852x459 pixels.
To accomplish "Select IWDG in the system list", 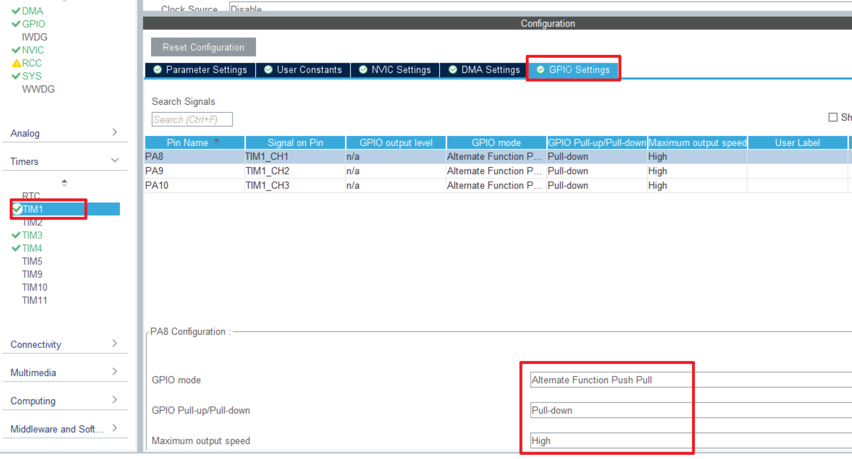I will 35,37.
